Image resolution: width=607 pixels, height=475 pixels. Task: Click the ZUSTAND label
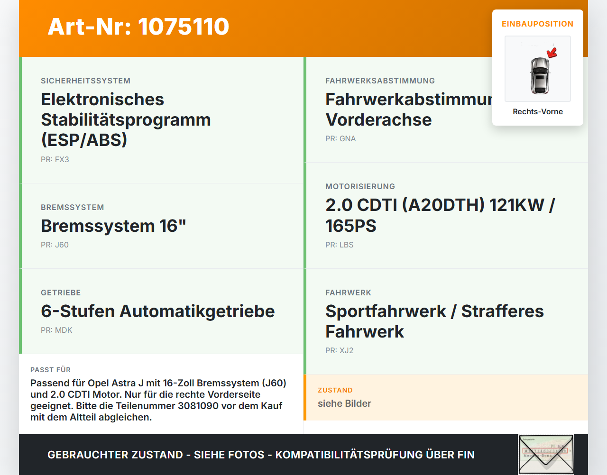[335, 390]
